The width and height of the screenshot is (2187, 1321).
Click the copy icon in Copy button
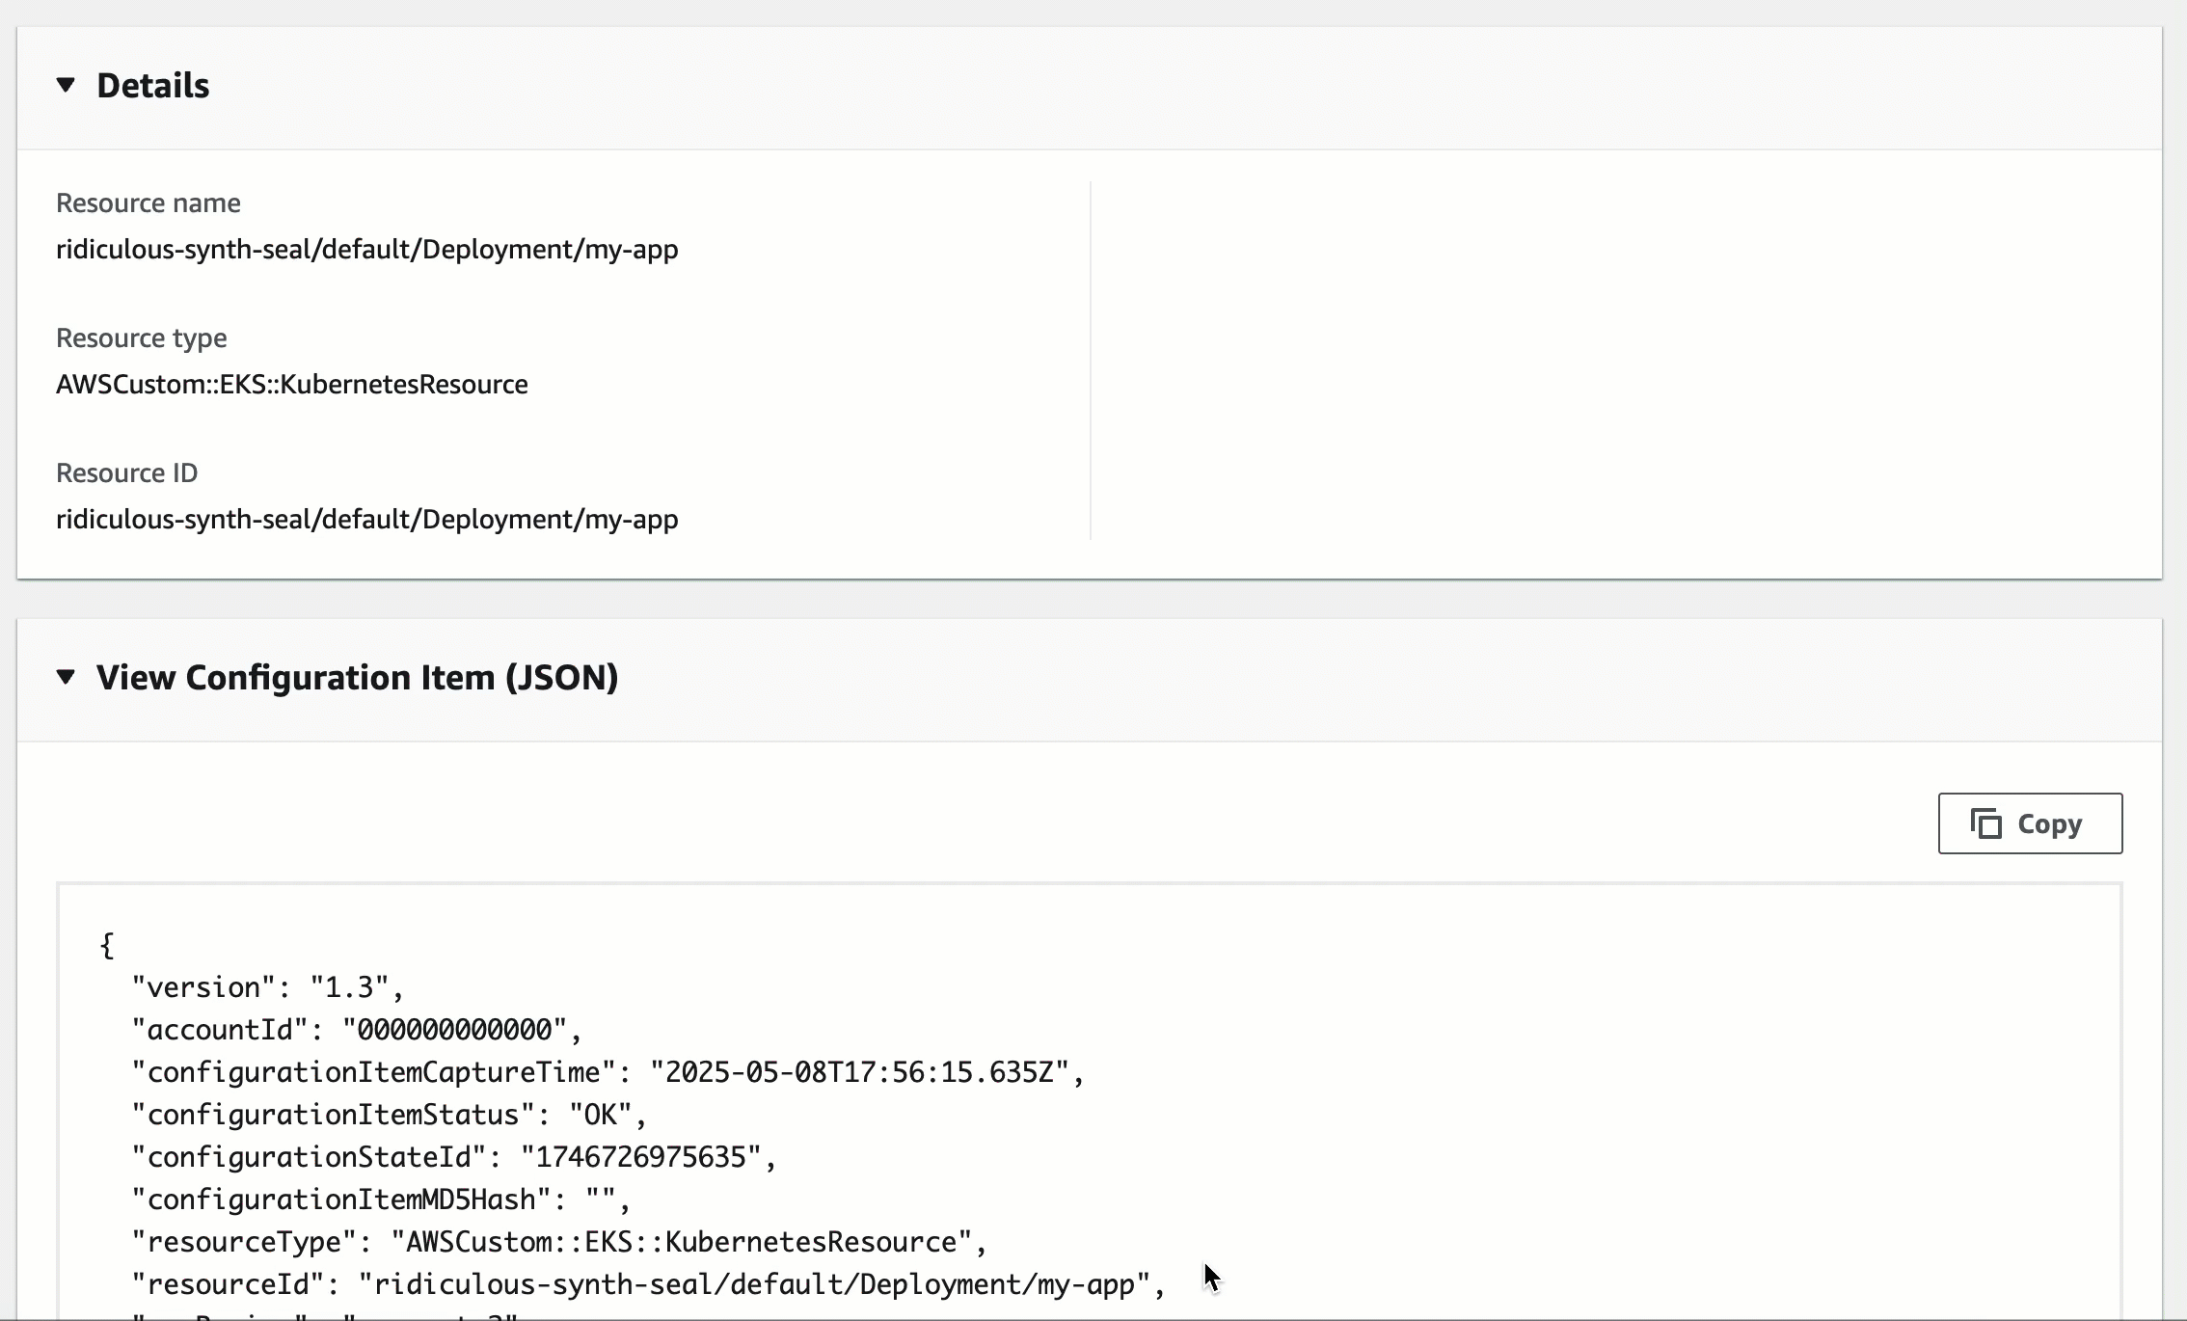coord(1985,823)
